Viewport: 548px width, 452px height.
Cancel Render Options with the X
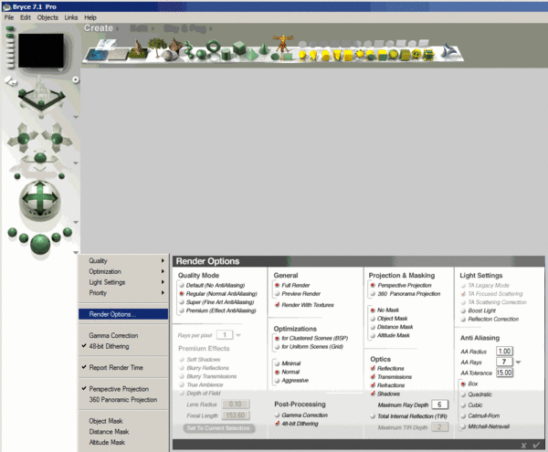pyautogui.click(x=523, y=446)
